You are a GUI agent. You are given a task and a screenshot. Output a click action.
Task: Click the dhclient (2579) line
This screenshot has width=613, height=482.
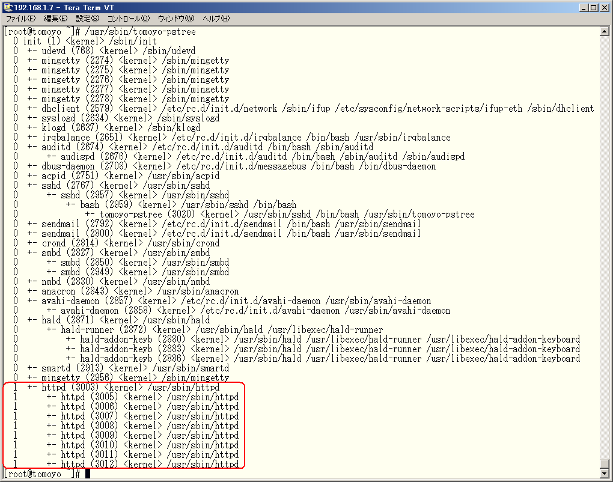303,108
